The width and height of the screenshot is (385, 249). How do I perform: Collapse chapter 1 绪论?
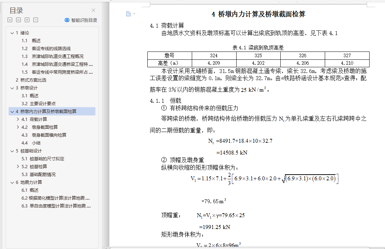(x=12, y=33)
